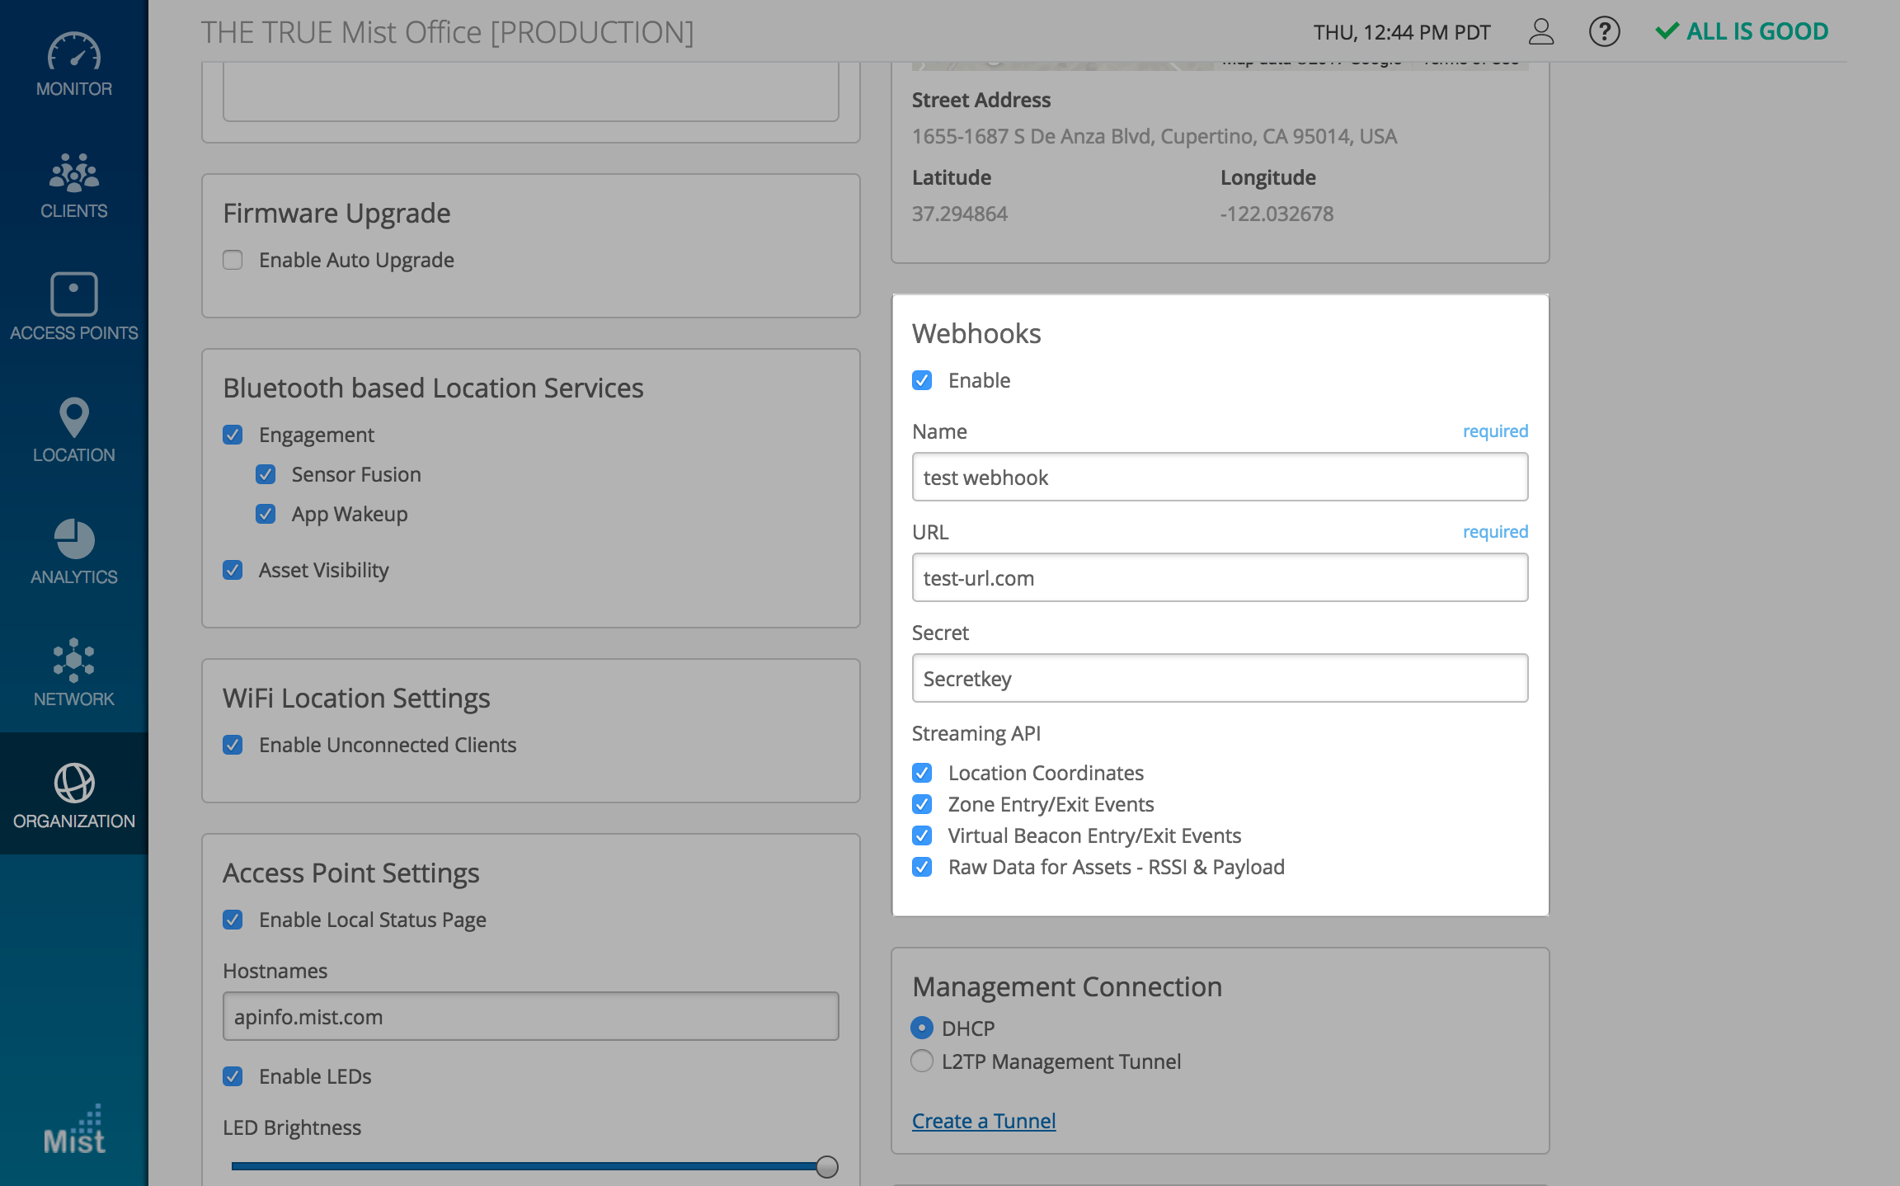Click the webhook URL input field

pyautogui.click(x=1219, y=577)
